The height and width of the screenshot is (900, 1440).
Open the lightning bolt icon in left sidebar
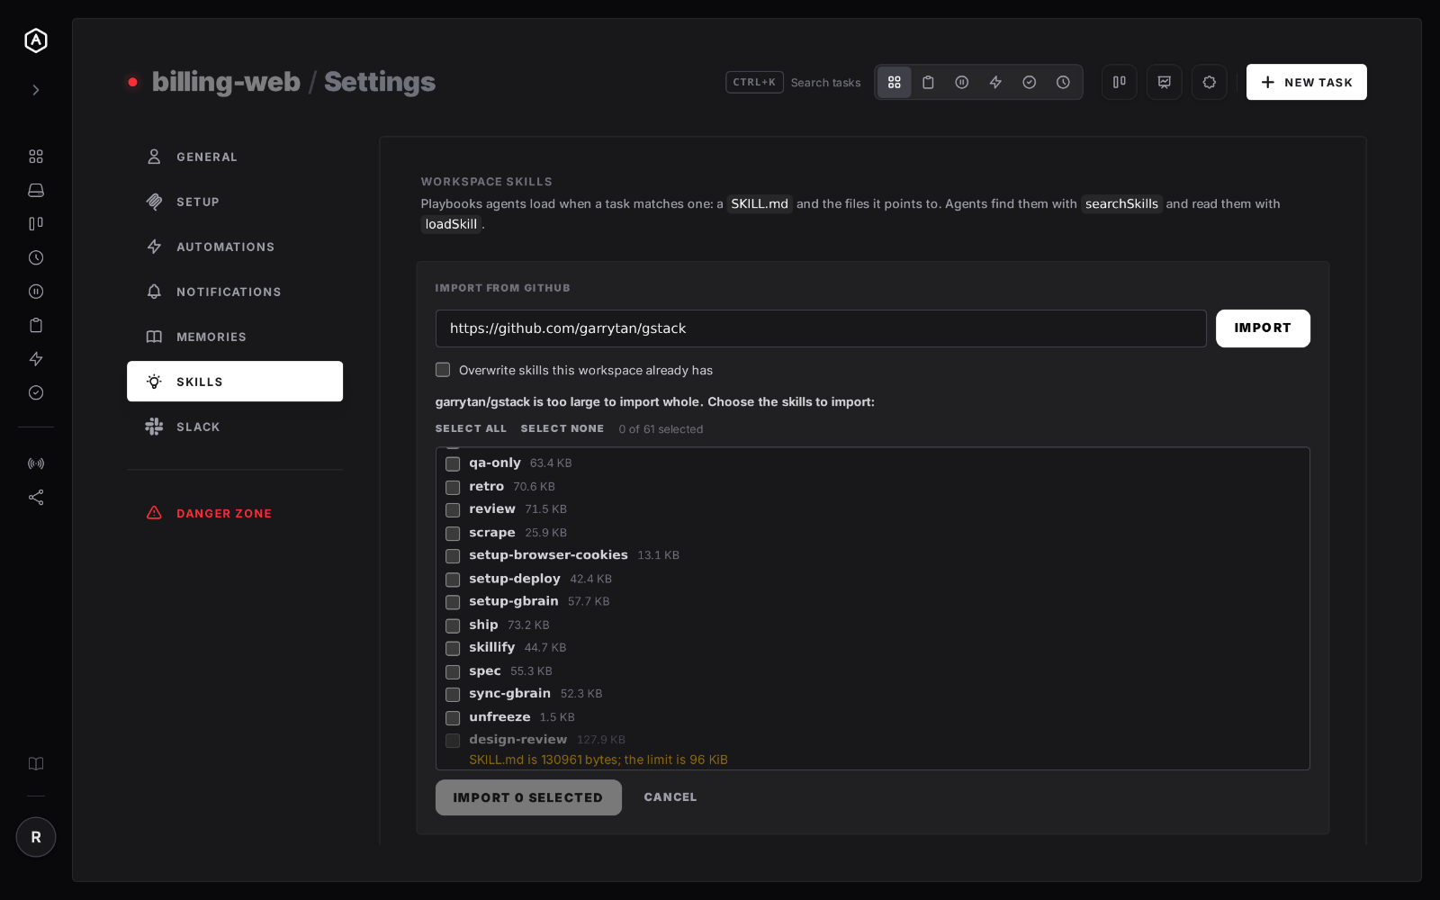pyautogui.click(x=36, y=359)
